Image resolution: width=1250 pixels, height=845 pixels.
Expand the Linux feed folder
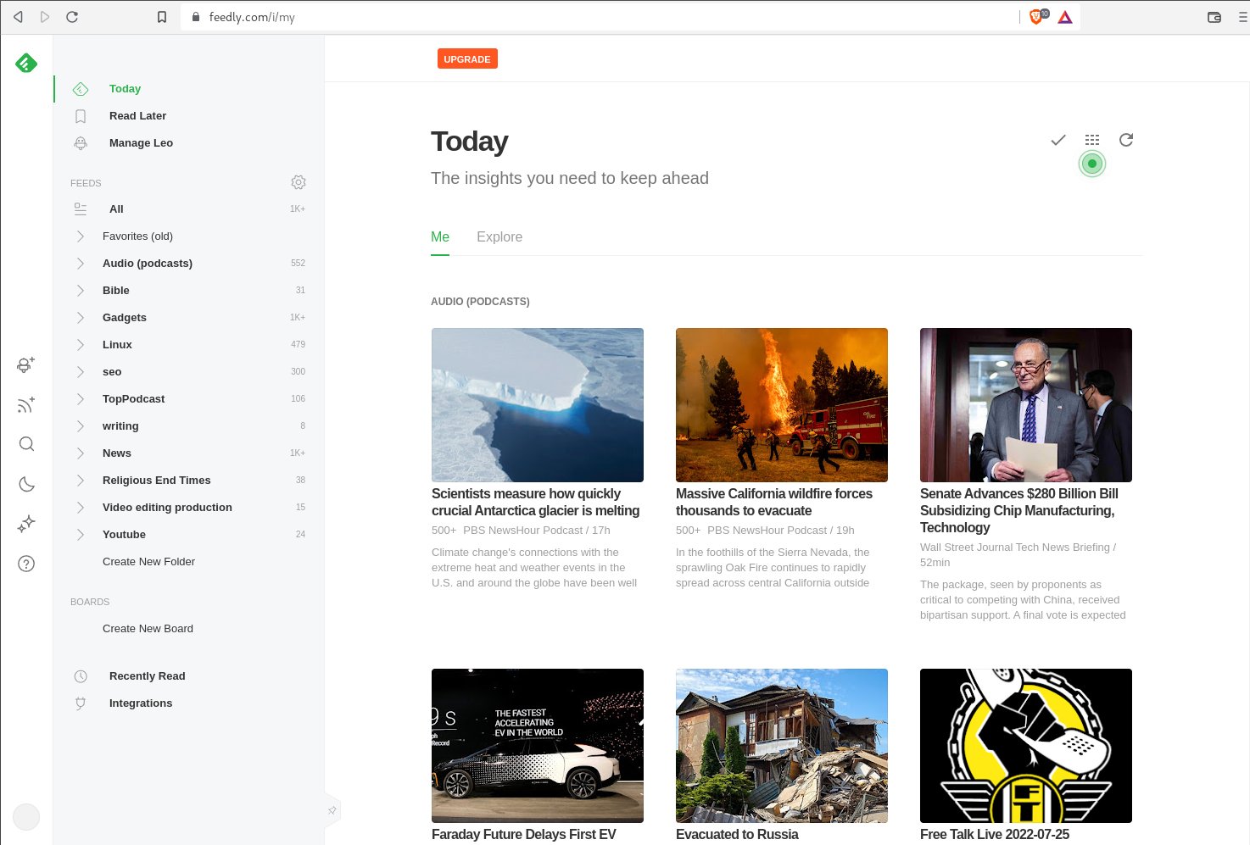pyautogui.click(x=80, y=344)
